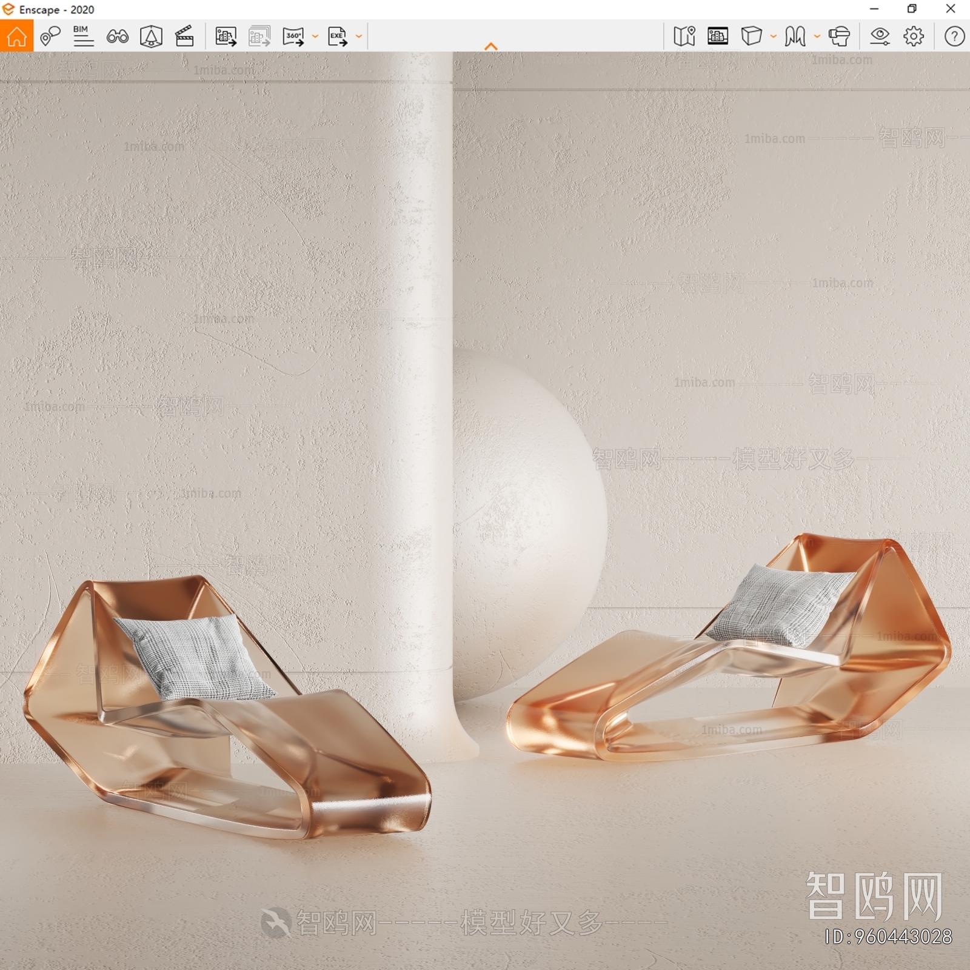Toggle the virtual reality headset mode

[839, 36]
